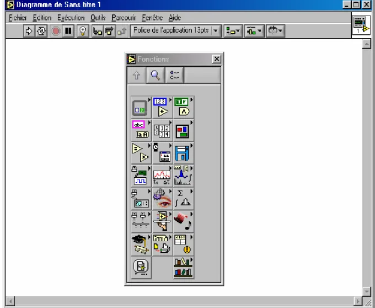Screen dimensions: 375x308
Task: Open the String (abc) subpalette
Action: click(x=141, y=130)
